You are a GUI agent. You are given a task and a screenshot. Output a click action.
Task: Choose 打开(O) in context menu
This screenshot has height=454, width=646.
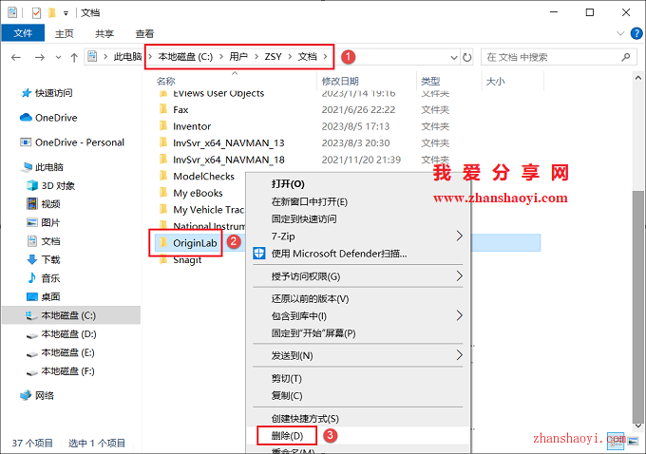(288, 184)
